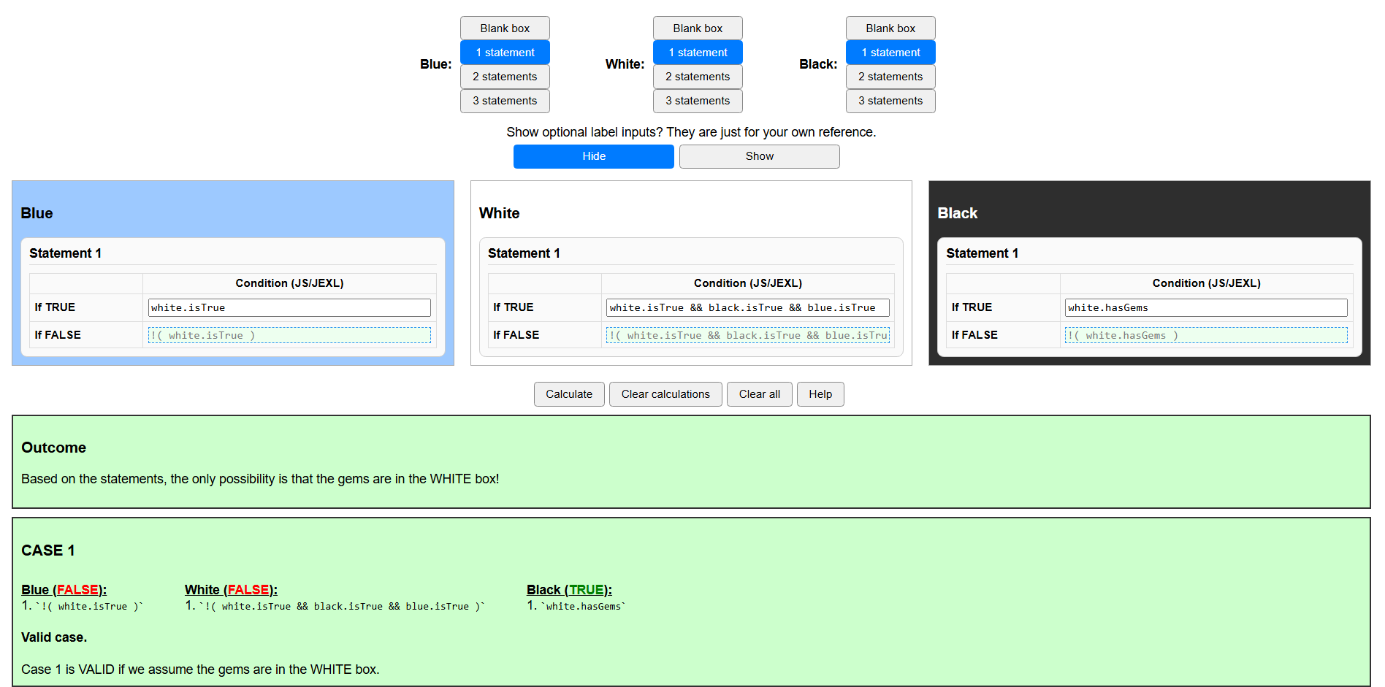
Task: Choose 2 statements for White box
Action: pyautogui.click(x=698, y=77)
